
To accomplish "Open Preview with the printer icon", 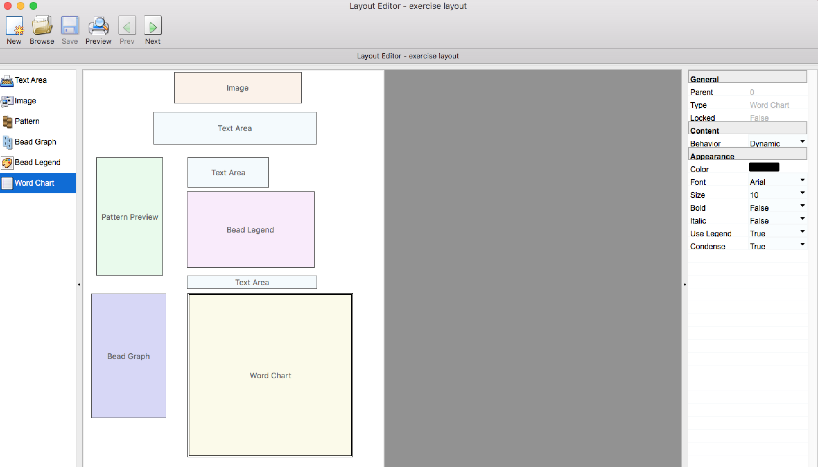I will point(98,25).
